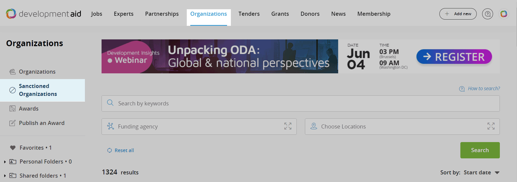
Task: Click the developmentaid logo
Action: click(x=44, y=14)
